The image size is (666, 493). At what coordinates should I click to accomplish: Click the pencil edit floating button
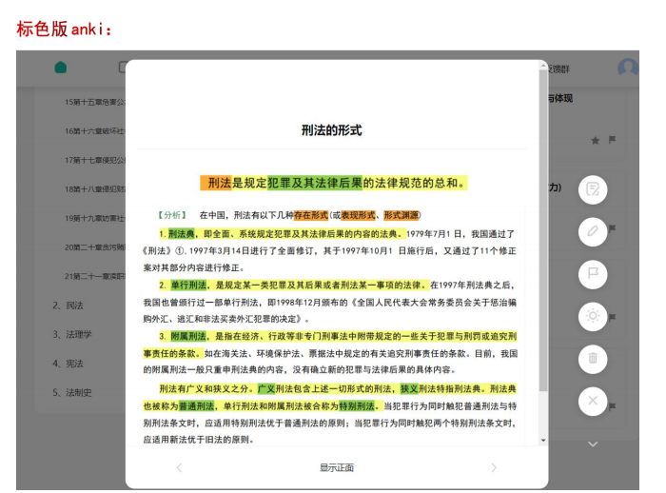click(593, 231)
